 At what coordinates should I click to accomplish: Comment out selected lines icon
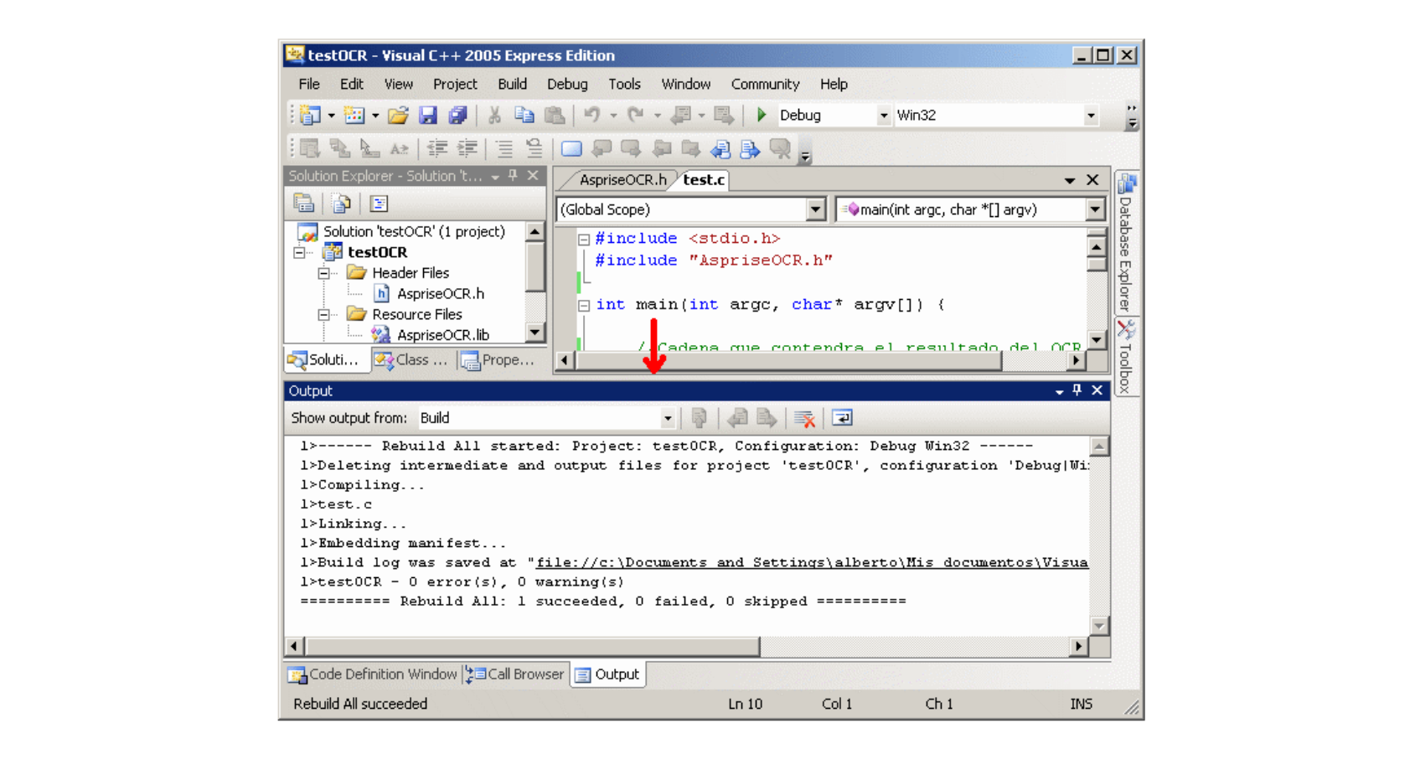(504, 149)
